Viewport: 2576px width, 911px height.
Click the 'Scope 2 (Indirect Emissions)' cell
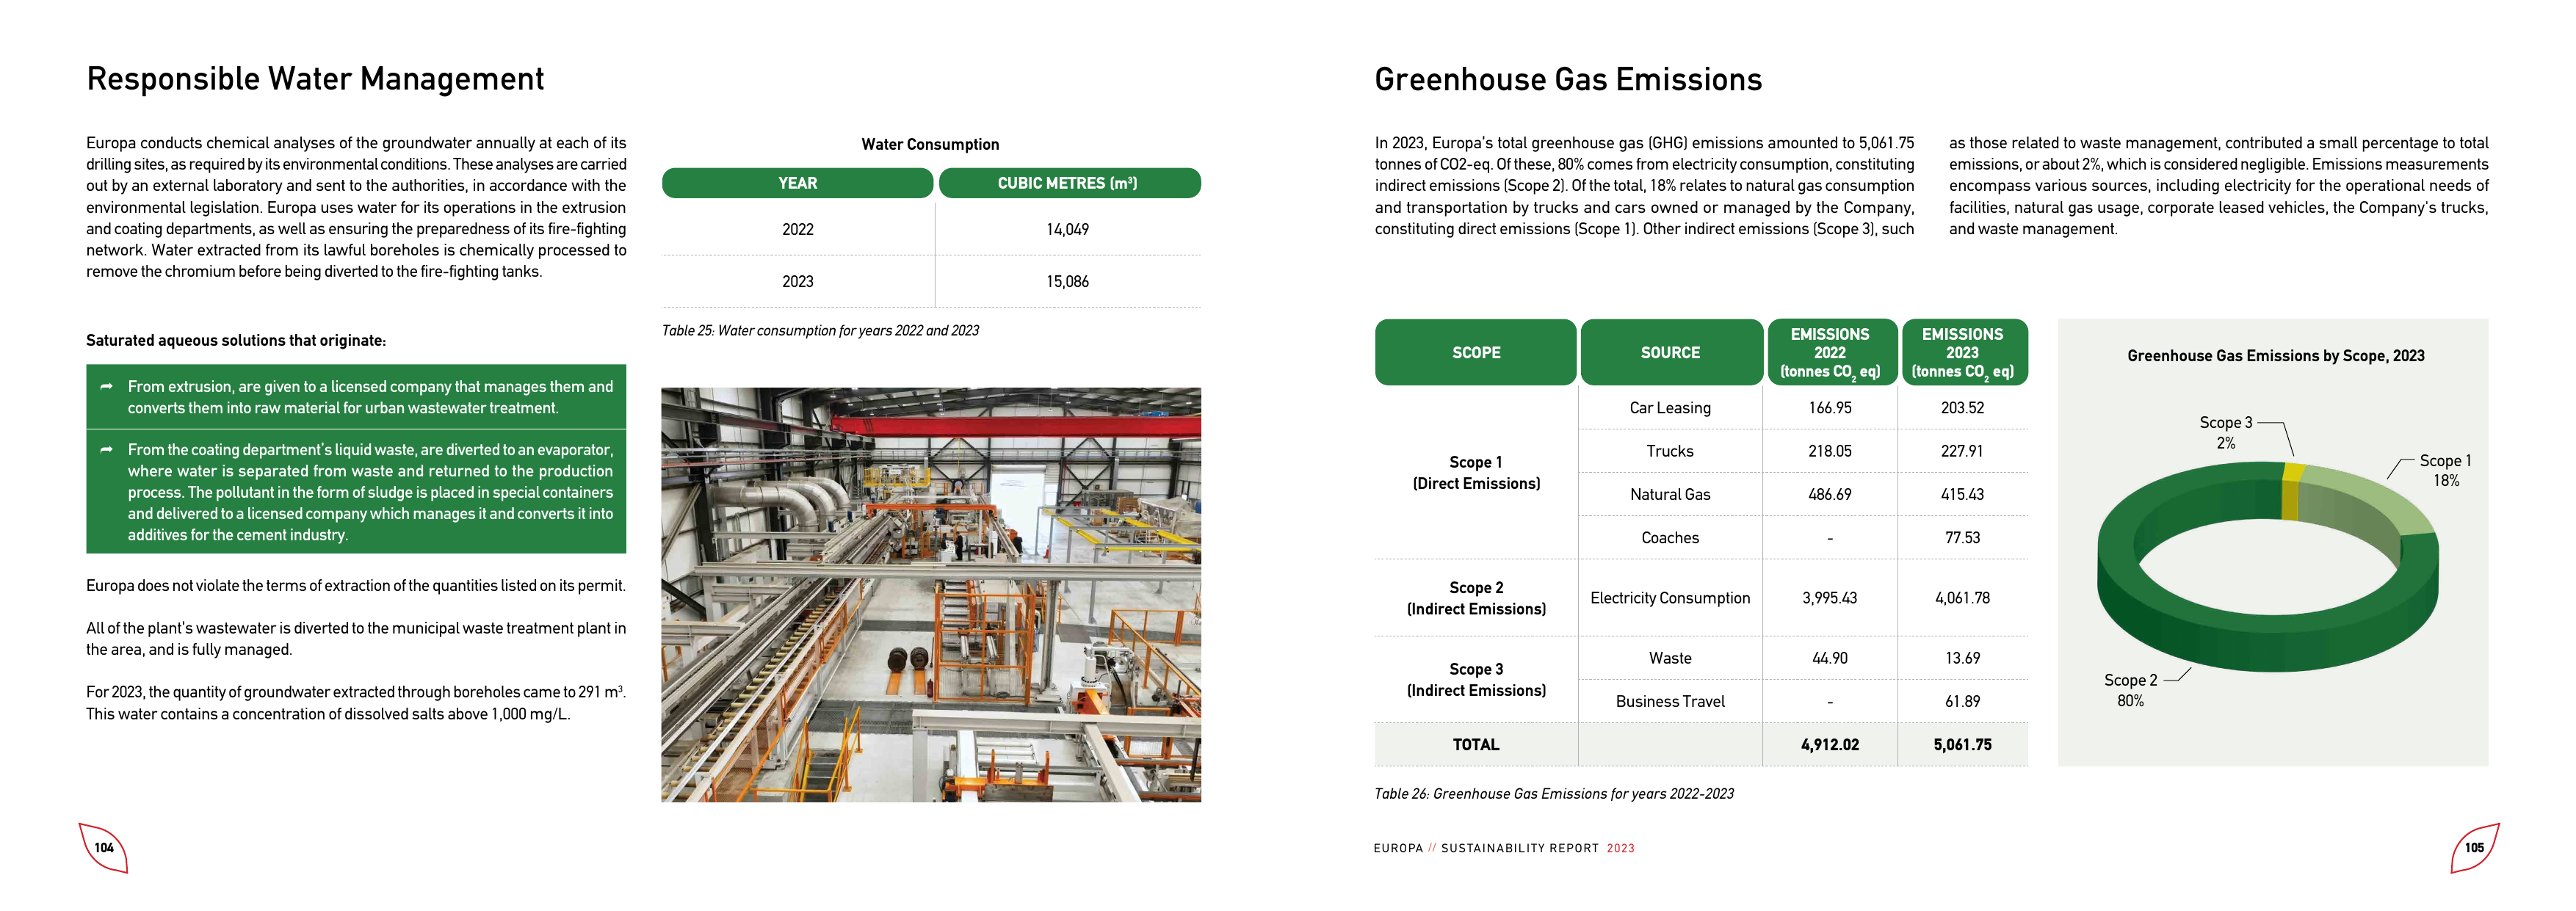(1476, 598)
